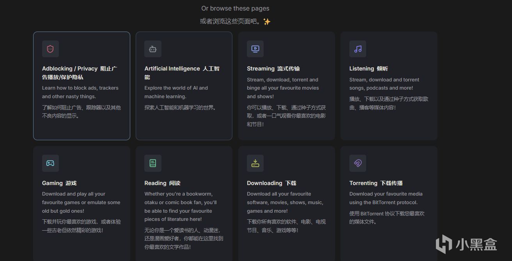Go to the Gaming page title

pyautogui.click(x=59, y=183)
